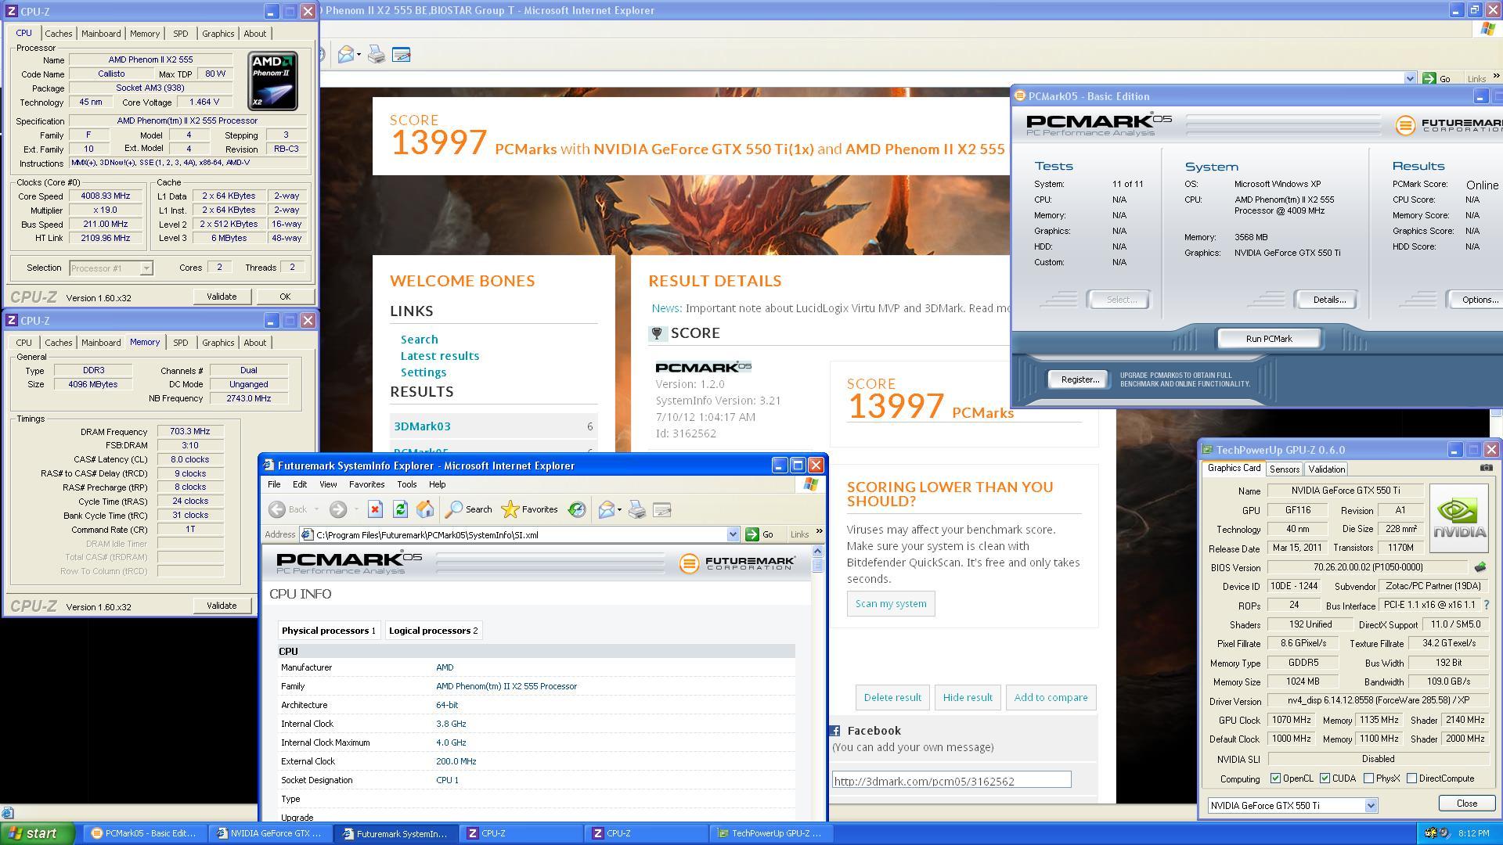Click Refresh icon in SystemInfo Explorer toolbar
Screen dimensions: 1503x845
(x=400, y=510)
